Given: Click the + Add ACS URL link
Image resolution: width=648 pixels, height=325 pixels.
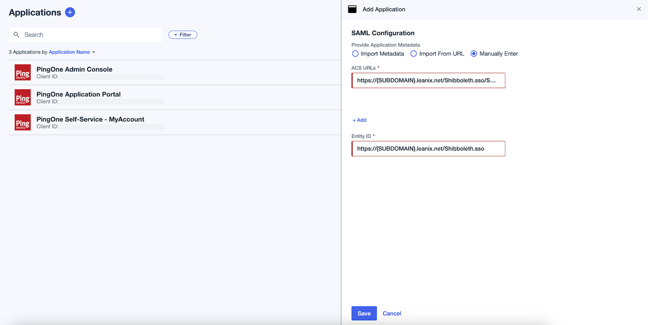Looking at the screenshot, I should click(x=359, y=120).
